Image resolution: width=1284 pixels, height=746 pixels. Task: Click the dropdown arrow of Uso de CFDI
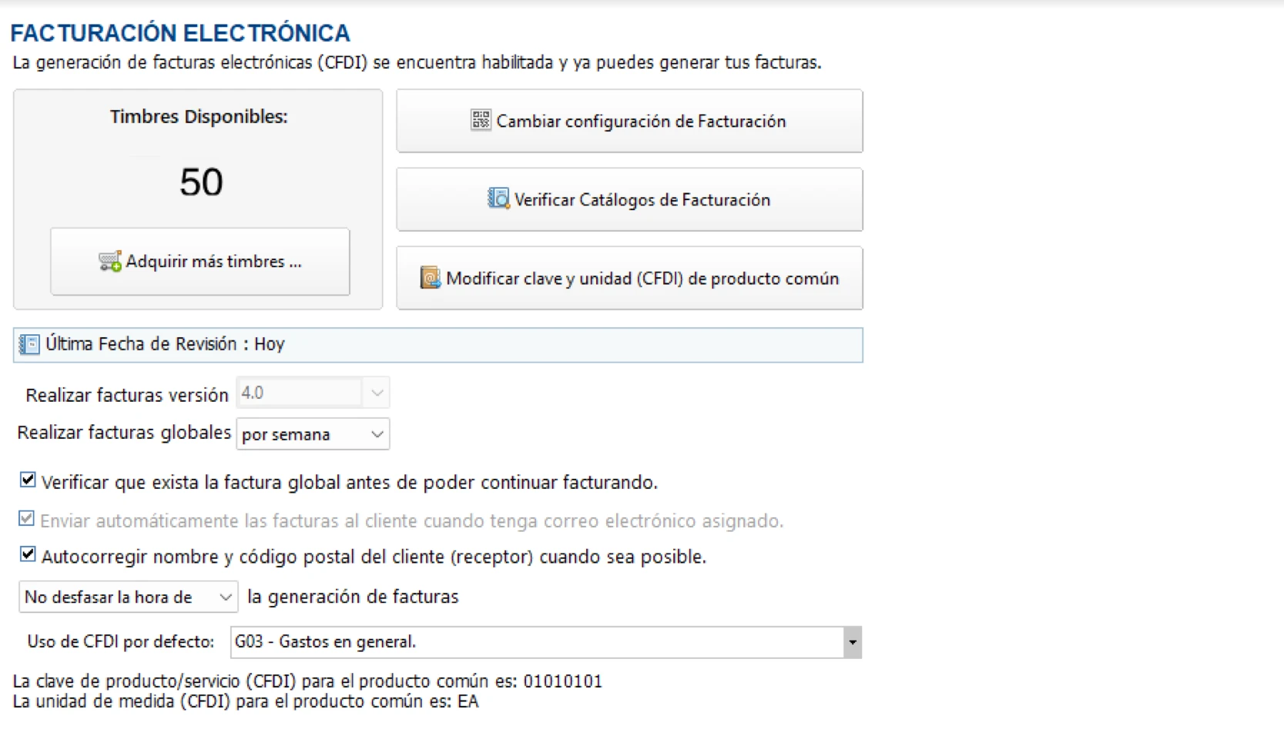coord(852,642)
